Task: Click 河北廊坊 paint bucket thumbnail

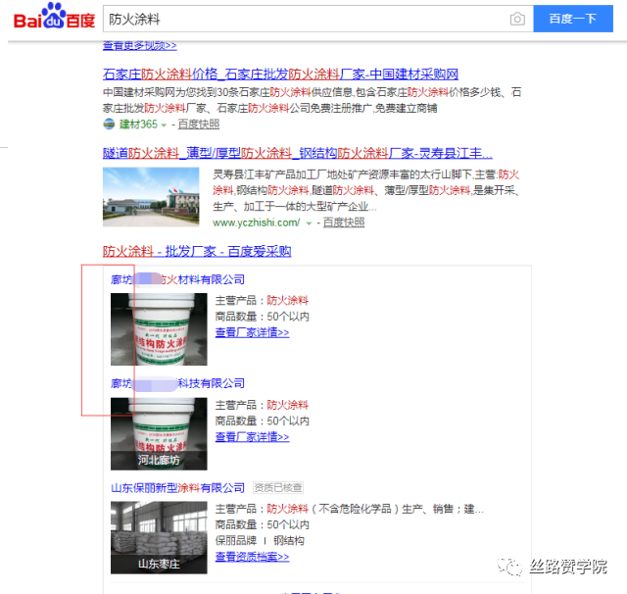Action: (x=159, y=433)
